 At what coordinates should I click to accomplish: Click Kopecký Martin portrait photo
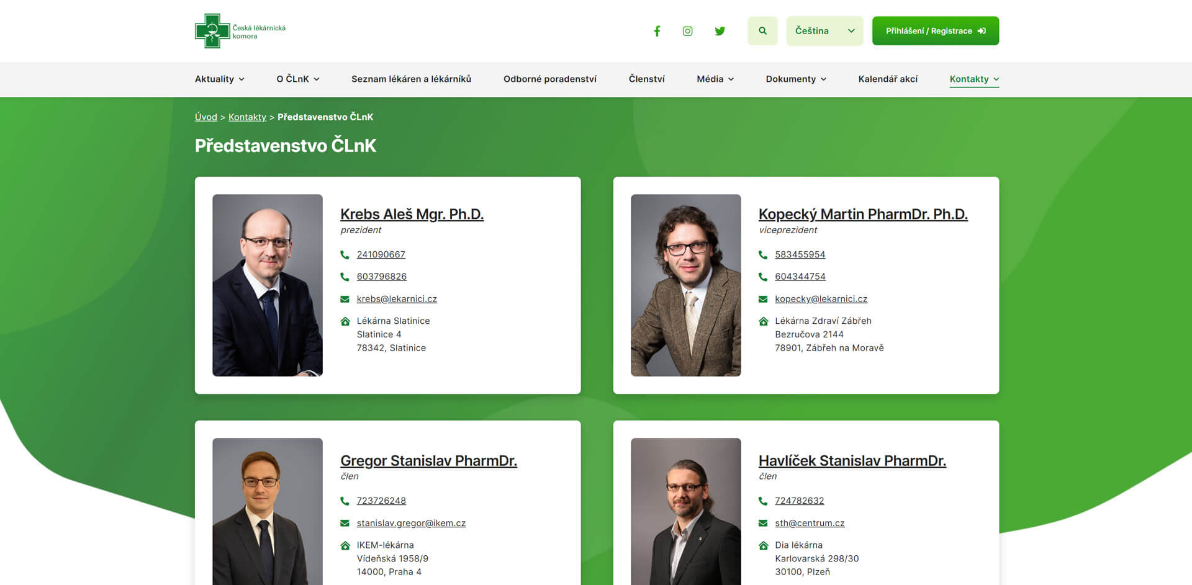[x=686, y=285]
